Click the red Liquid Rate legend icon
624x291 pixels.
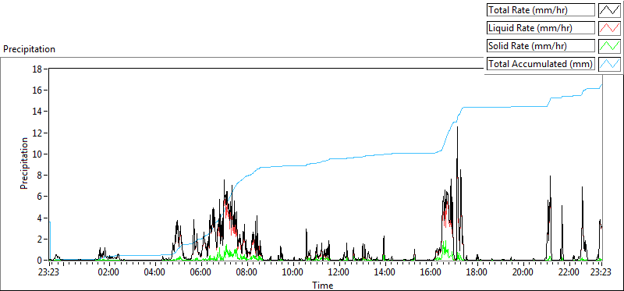(609, 28)
